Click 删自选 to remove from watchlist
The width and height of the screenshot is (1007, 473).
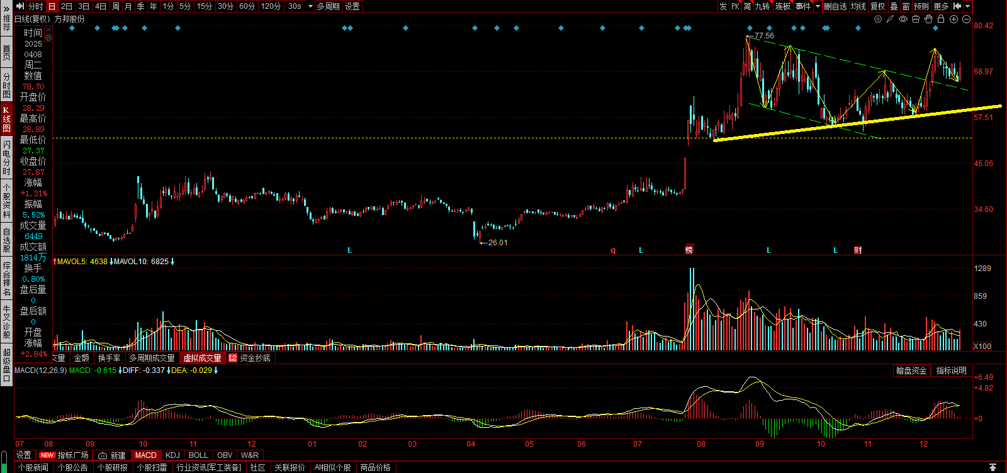(x=835, y=6)
